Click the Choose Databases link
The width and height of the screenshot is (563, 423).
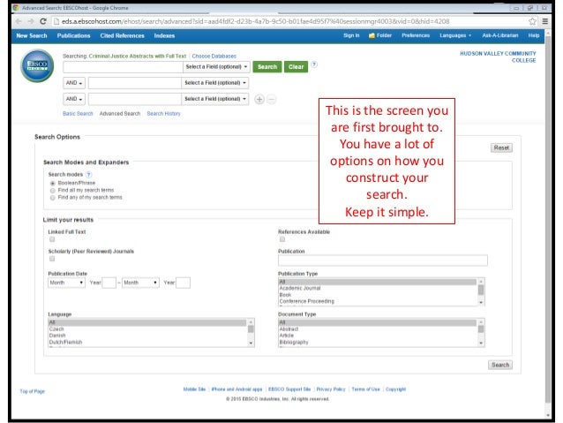(214, 56)
